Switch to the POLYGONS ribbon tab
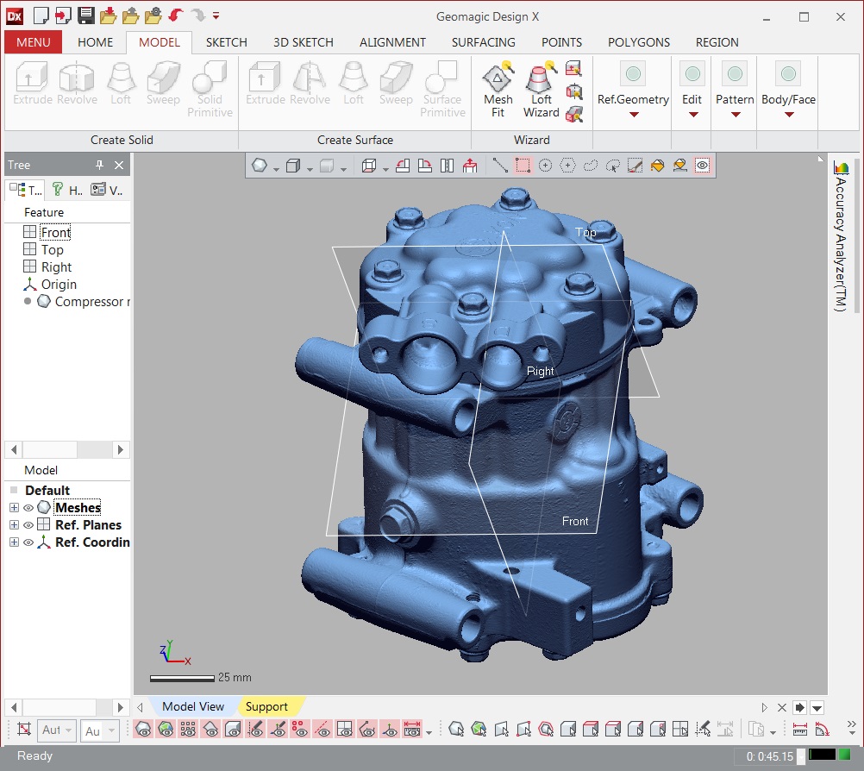Image resolution: width=864 pixels, height=771 pixels. (639, 42)
